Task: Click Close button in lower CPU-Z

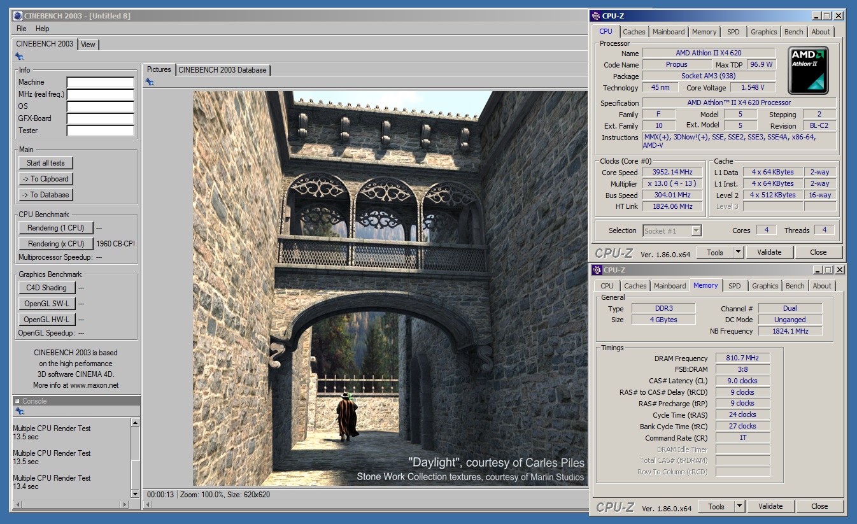Action: point(820,506)
